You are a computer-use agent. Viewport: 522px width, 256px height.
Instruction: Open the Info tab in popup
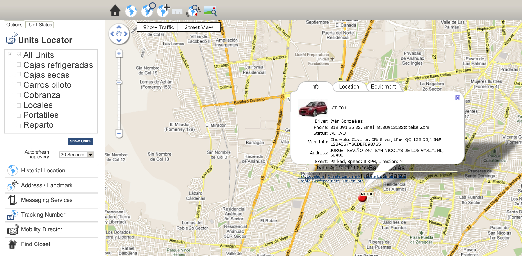point(315,87)
